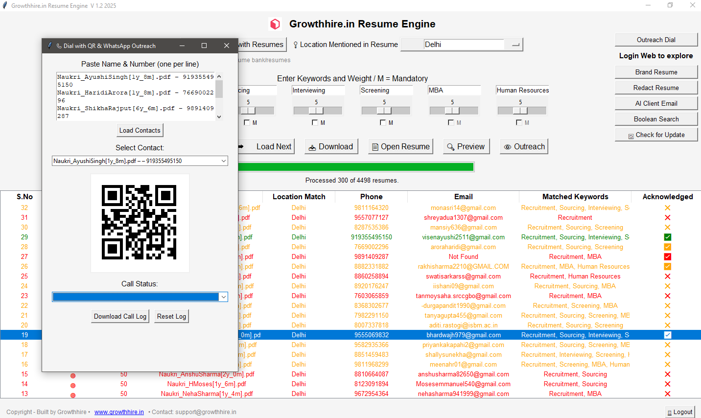Viewport: 701px width, 418px height.
Task: Click email visenayushi2511@gmail.com
Action: click(x=463, y=237)
